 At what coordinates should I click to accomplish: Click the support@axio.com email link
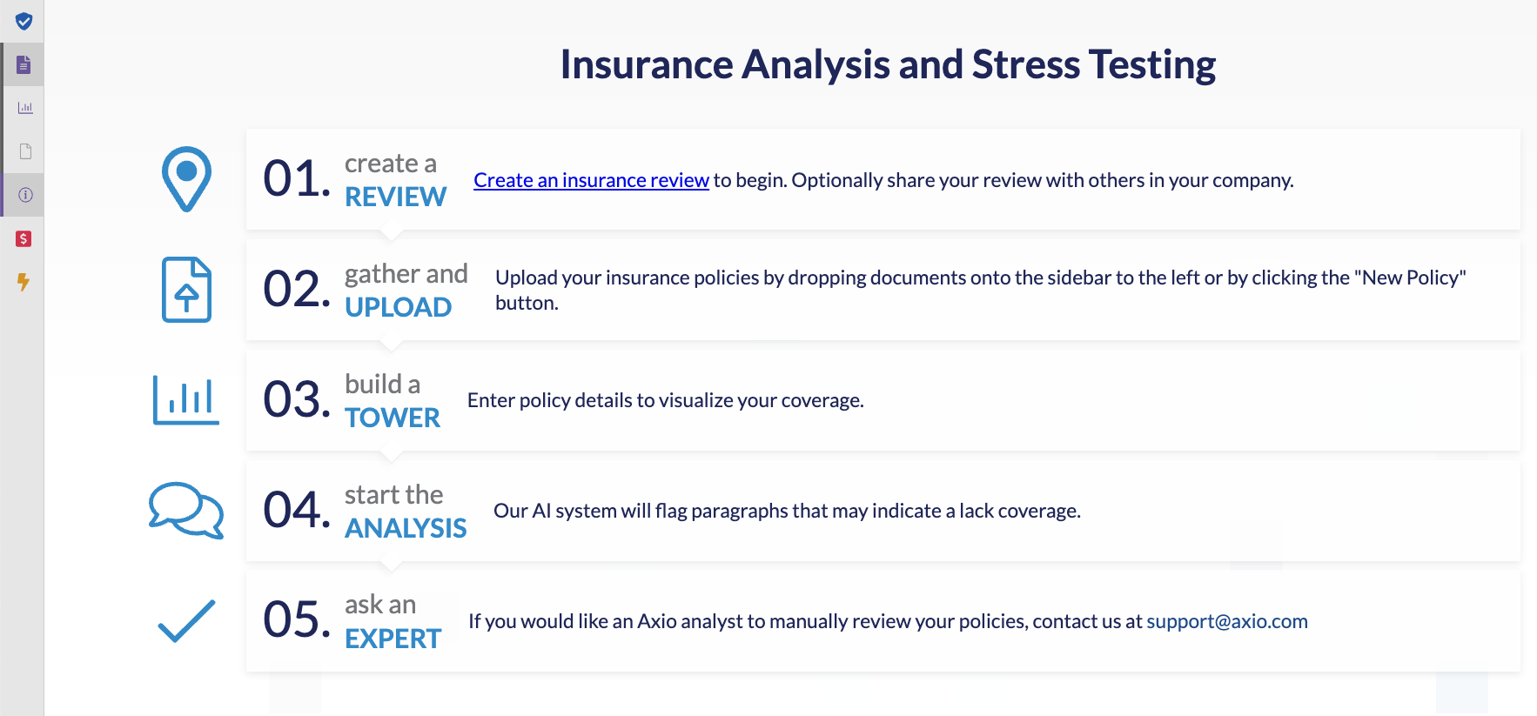pos(1226,621)
